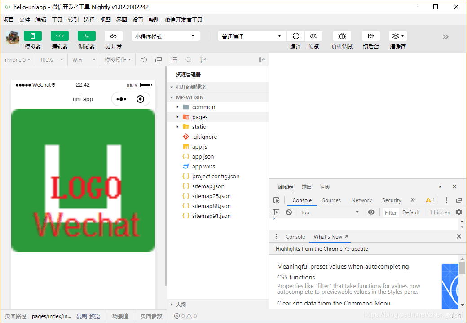This screenshot has height=323, width=467.
Task: Click the switch to background (切后台) icon
Action: click(371, 36)
